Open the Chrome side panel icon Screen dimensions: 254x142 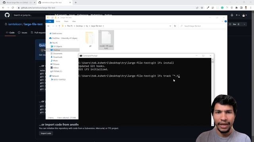tap(241, 7)
